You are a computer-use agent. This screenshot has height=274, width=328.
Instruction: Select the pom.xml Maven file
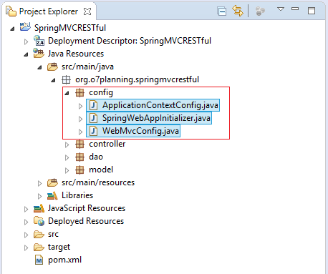64,260
